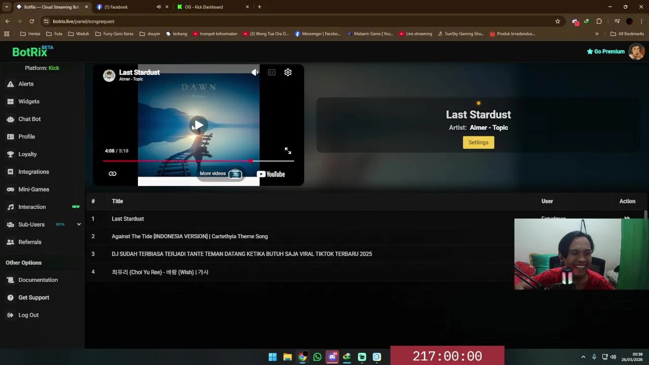Show hidden system tray icons

click(583, 357)
